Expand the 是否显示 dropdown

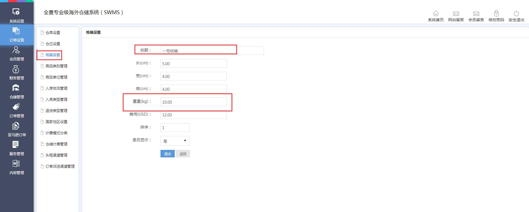pyautogui.click(x=175, y=141)
